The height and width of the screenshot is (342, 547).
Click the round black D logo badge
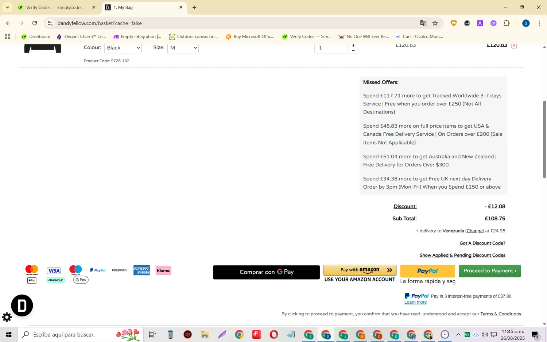tap(22, 306)
